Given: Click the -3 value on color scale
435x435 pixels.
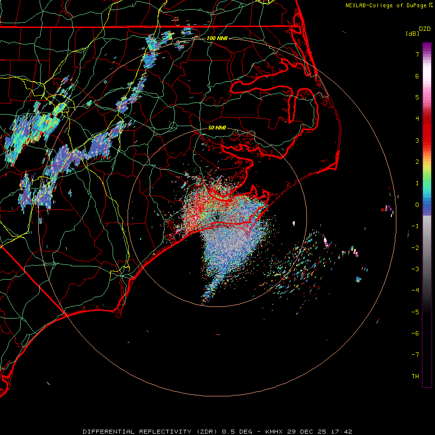Looking at the screenshot, I should pyautogui.click(x=415, y=269).
